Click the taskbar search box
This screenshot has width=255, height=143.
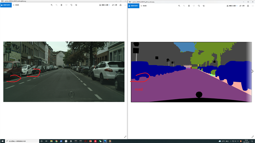coord(22,141)
